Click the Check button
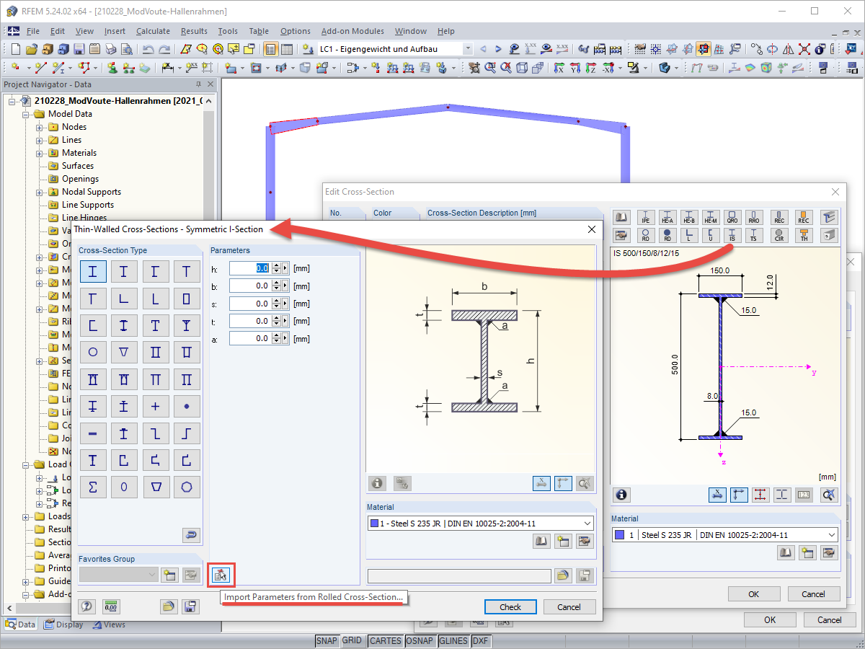 tap(510, 606)
